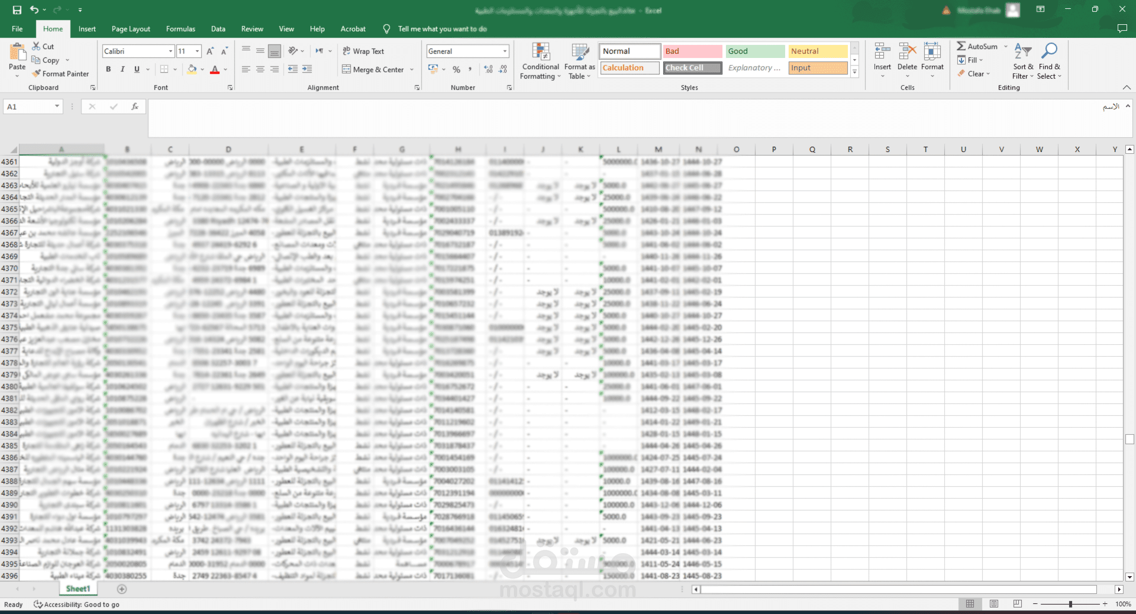Click the zoom slider handle
1136x614 pixels.
coord(1070,604)
